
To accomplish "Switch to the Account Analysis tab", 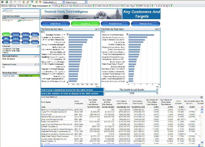I will pyautogui.click(x=85, y=6).
